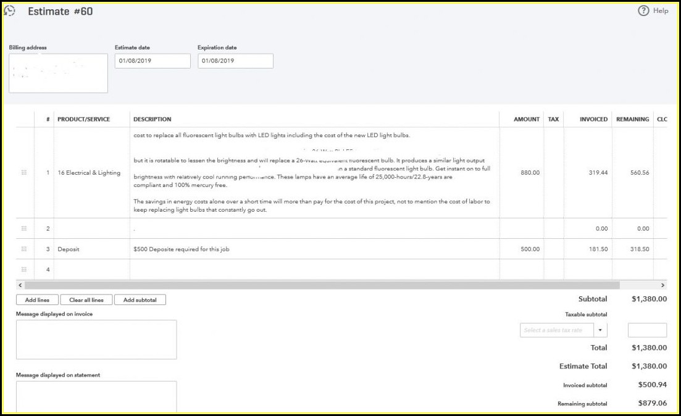The height and width of the screenshot is (416, 681).
Task: Click the horizontal table scrollbar
Action: point(321,286)
